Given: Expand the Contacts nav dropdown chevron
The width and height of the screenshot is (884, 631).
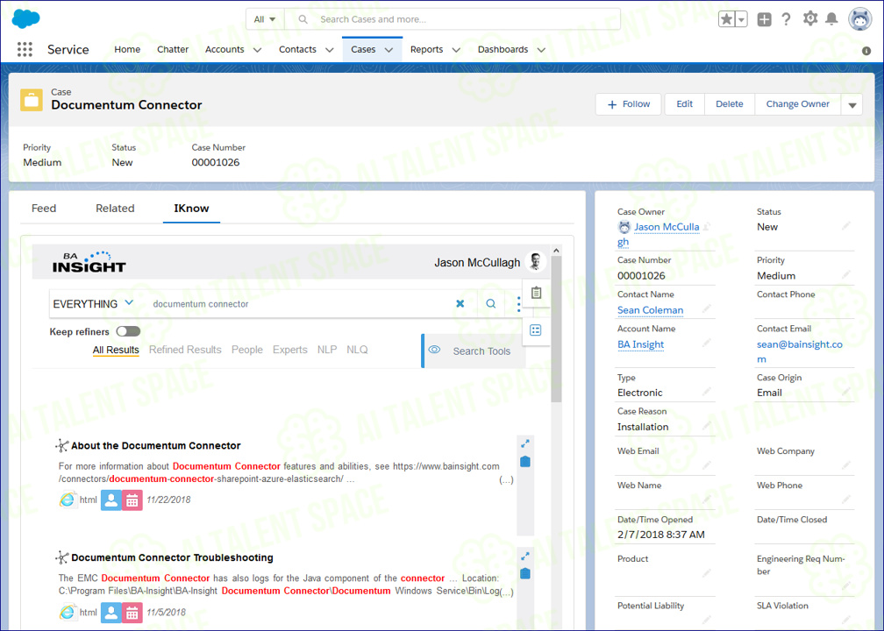Looking at the screenshot, I should 330,50.
